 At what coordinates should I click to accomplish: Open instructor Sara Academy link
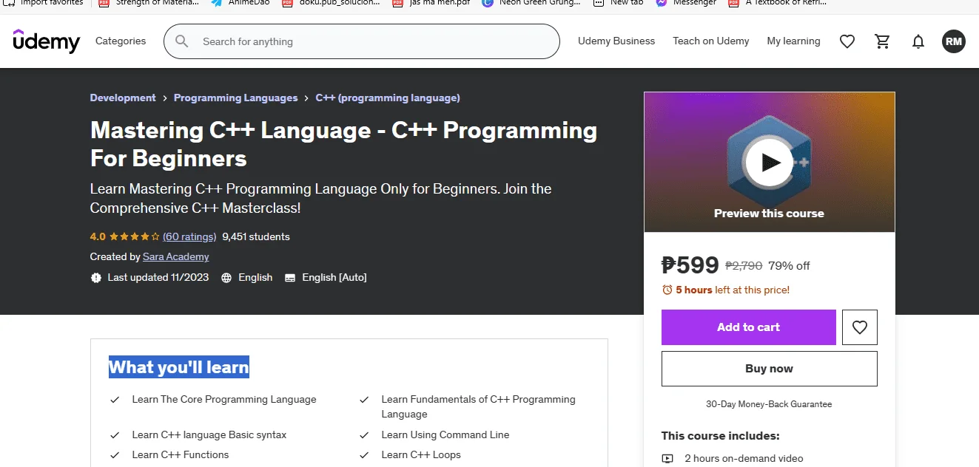click(x=175, y=257)
